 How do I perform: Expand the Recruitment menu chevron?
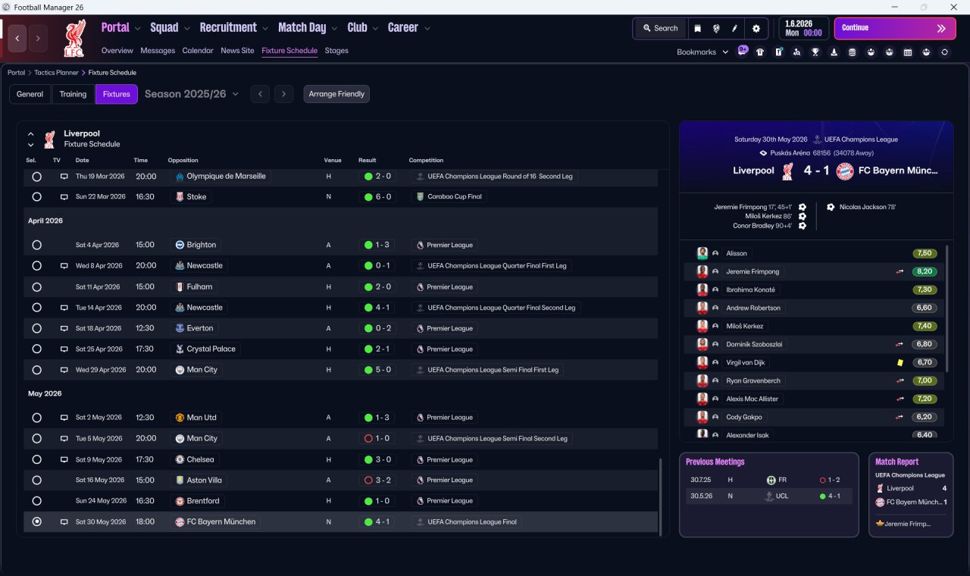click(x=265, y=28)
